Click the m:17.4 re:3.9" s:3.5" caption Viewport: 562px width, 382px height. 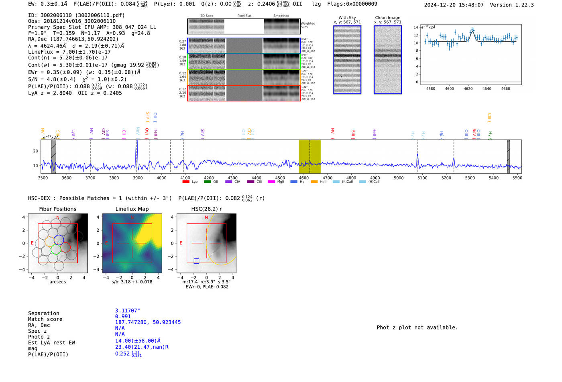tap(206, 282)
